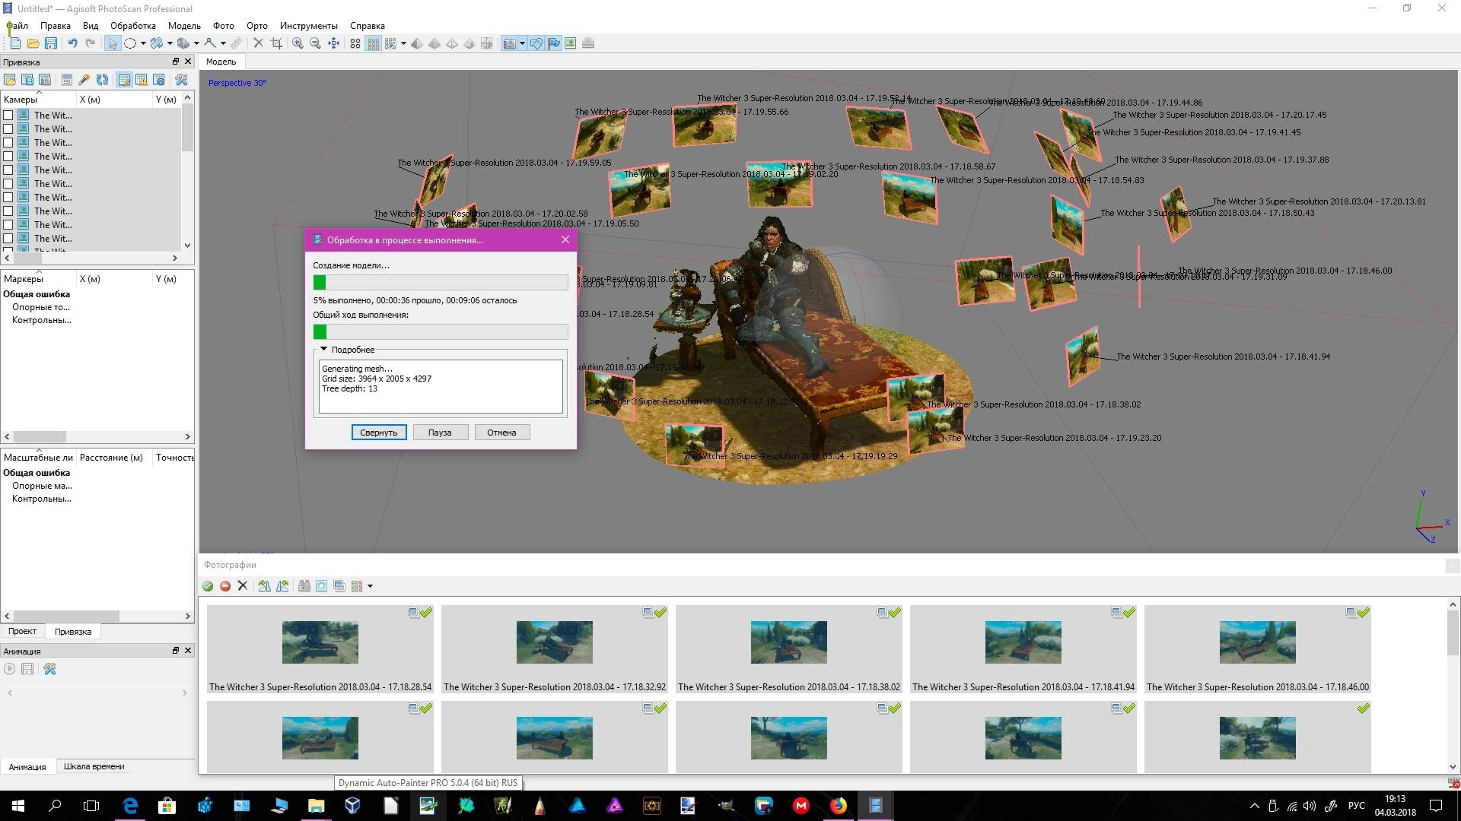Sort by the Камеры column header

38,100
